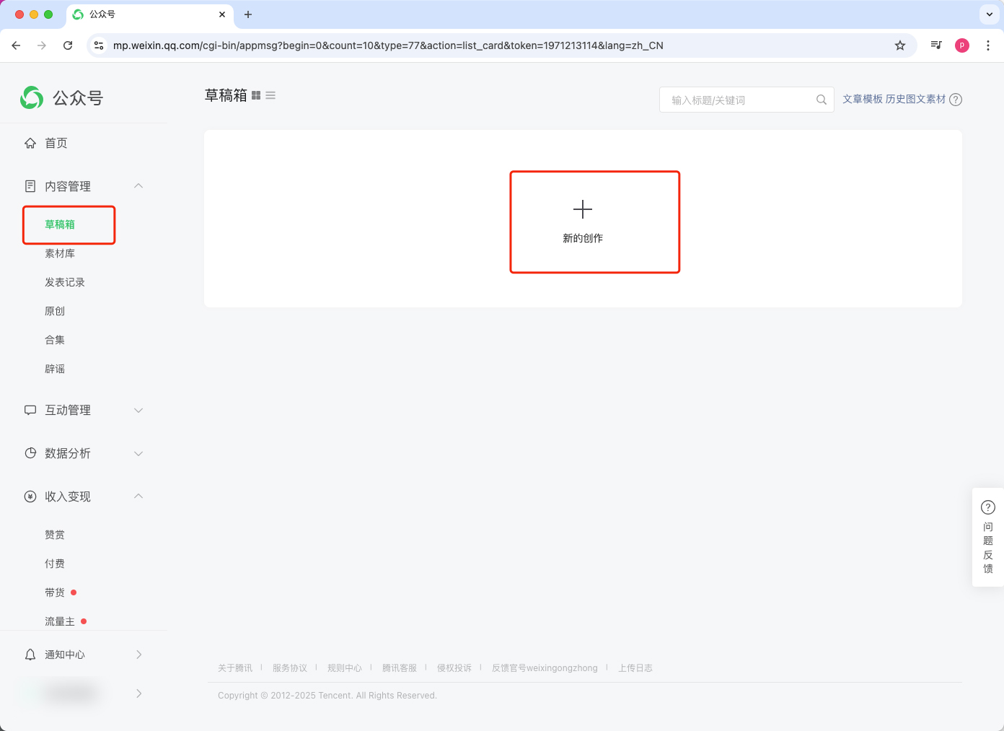
Task: Click the search magnifier icon
Action: click(x=821, y=100)
